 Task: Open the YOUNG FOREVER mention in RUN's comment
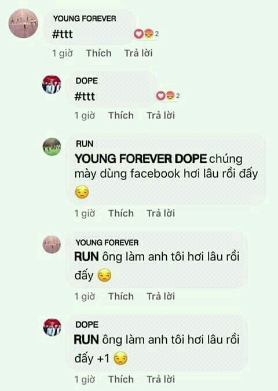click(123, 159)
